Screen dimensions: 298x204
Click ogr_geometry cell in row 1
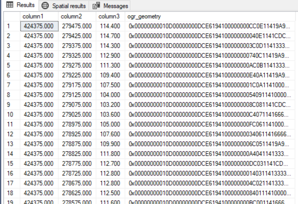(x=210, y=26)
